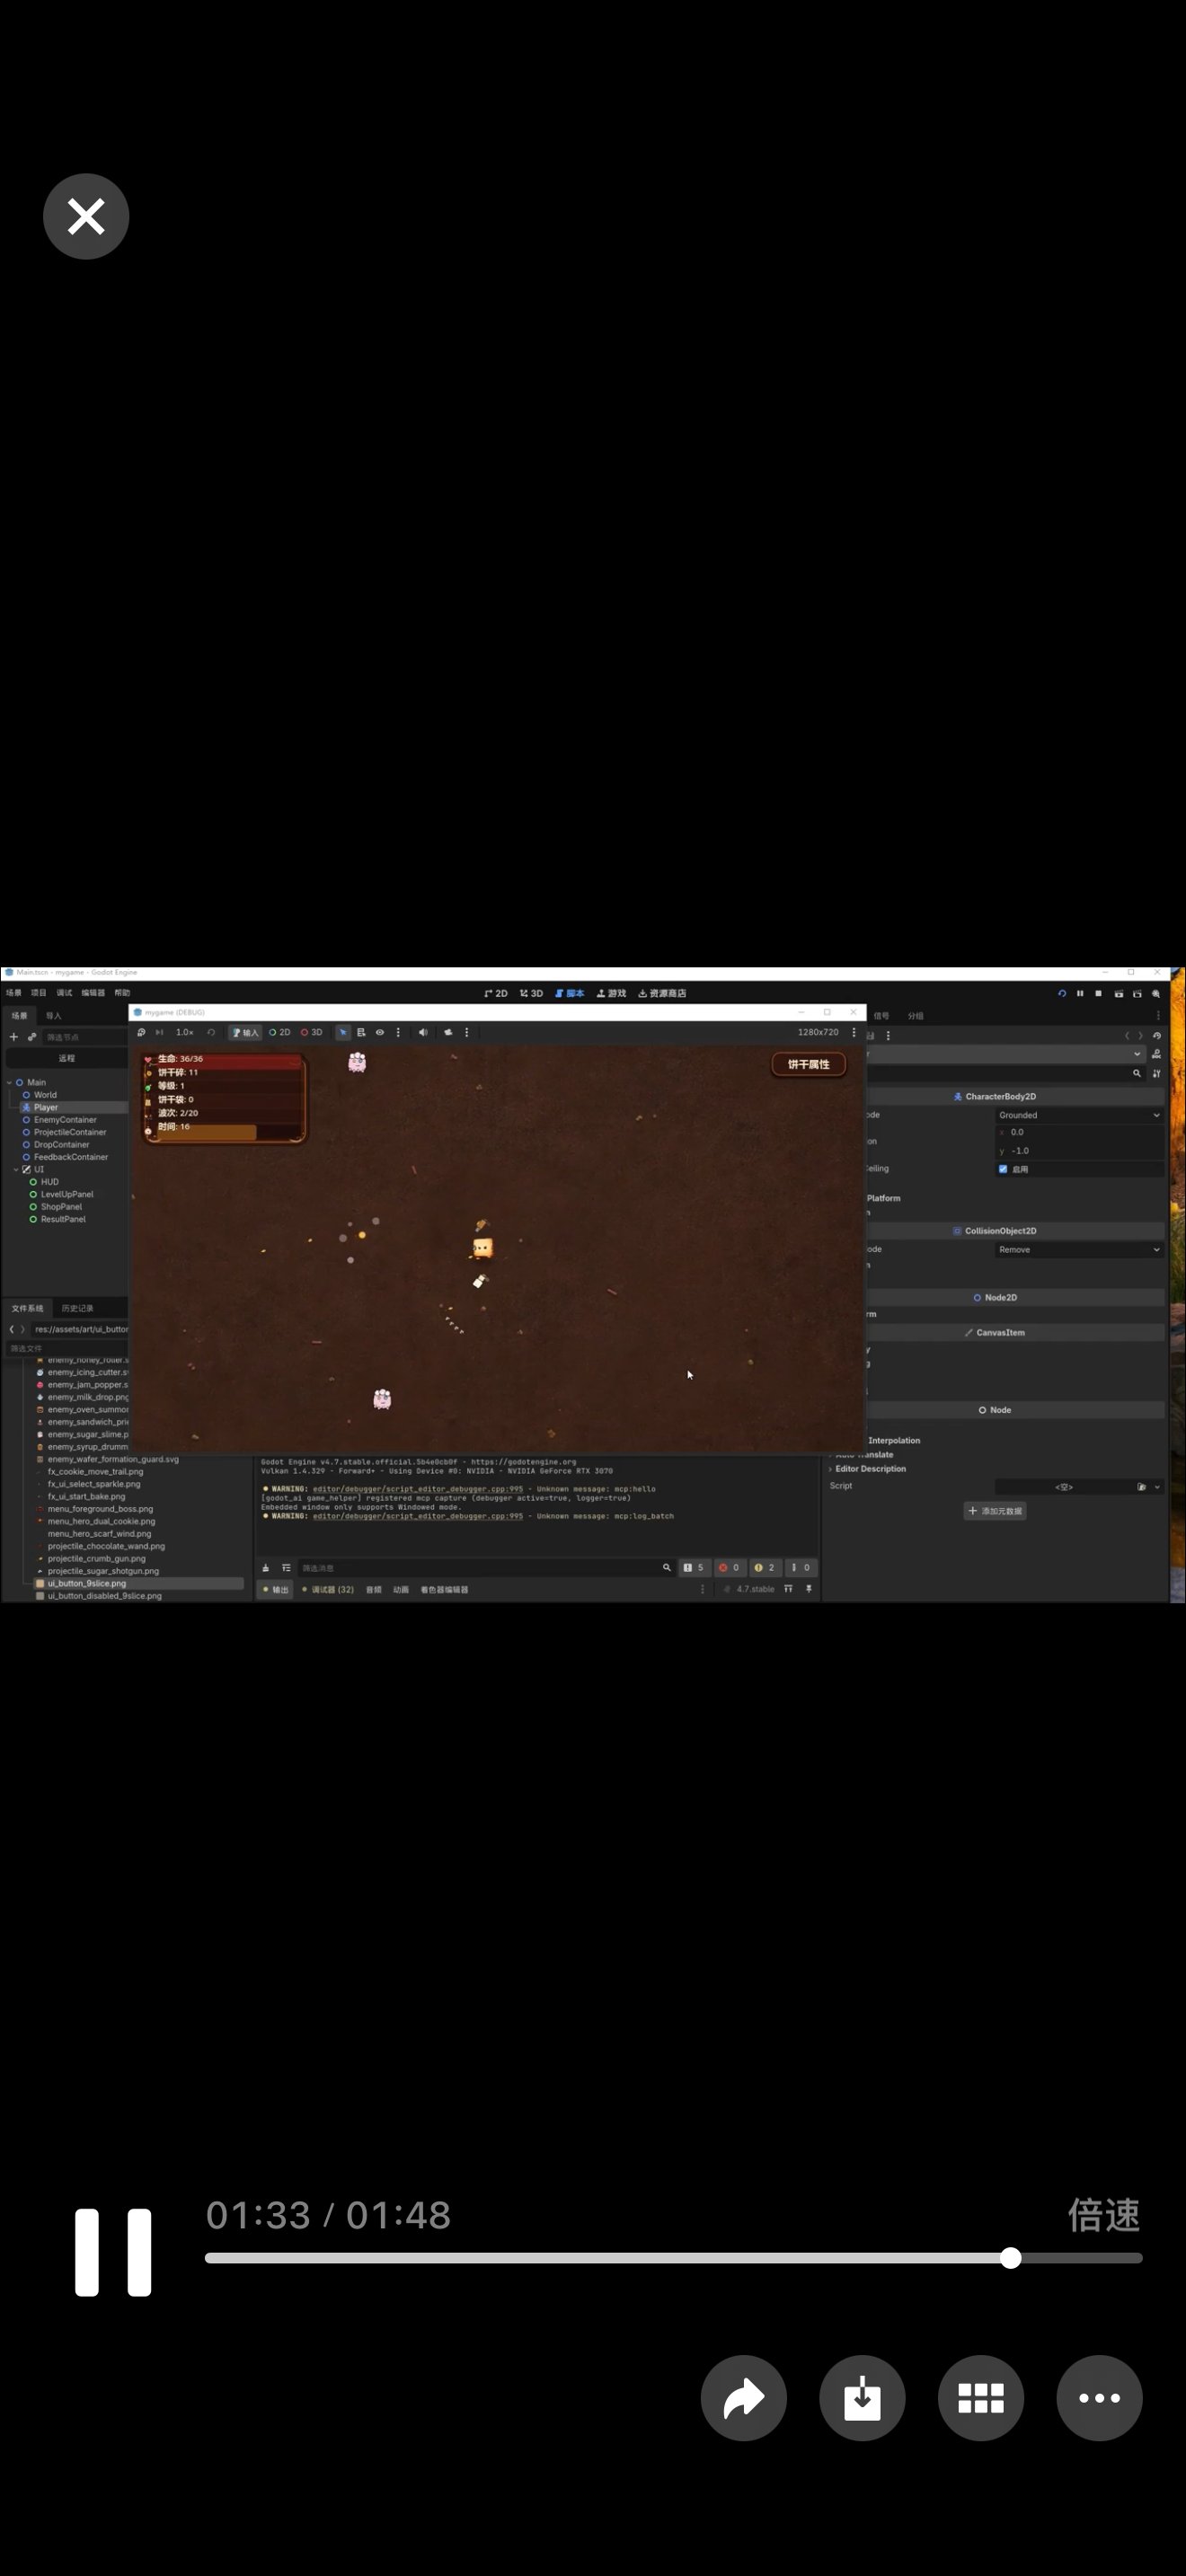1186x2576 pixels.
Task: Switch to the 脚本 script workspace
Action: tap(570, 993)
